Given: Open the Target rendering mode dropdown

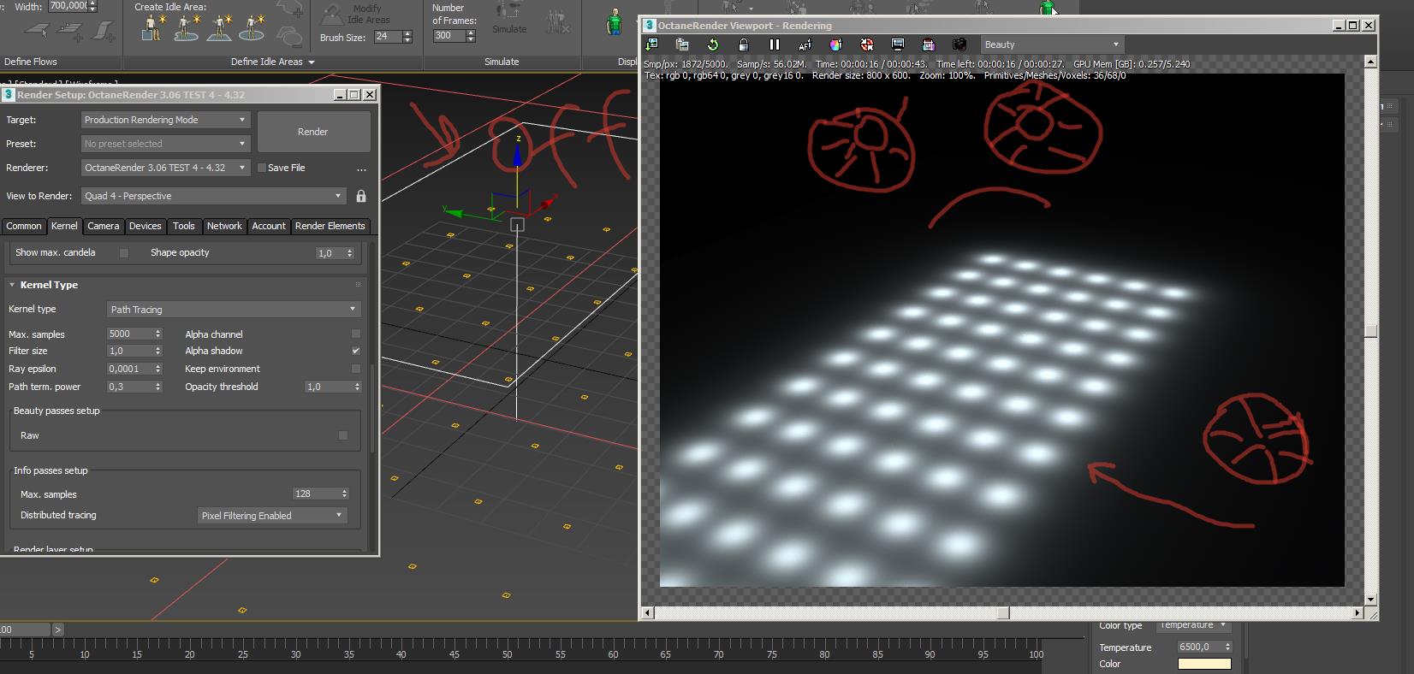Looking at the screenshot, I should pos(165,120).
